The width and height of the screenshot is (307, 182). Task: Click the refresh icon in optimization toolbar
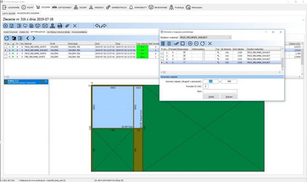pos(7,38)
